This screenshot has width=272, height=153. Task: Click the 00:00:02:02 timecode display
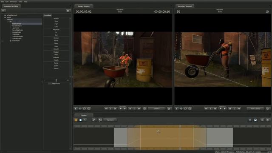click(84, 11)
